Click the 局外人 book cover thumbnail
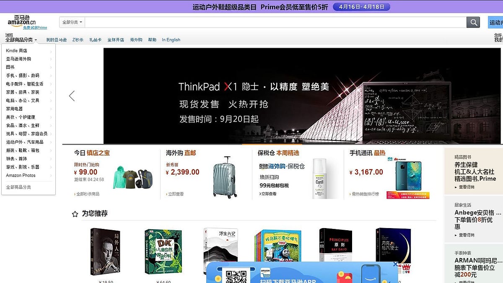This screenshot has width=503, height=283. tap(105, 252)
